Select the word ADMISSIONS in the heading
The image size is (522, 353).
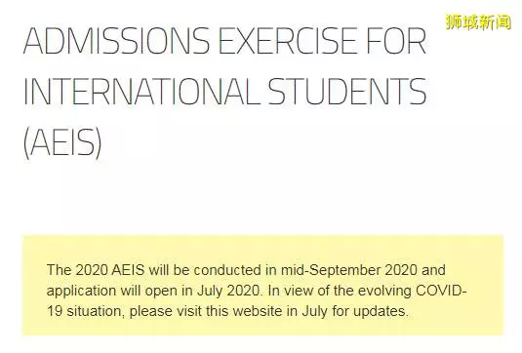(116, 41)
